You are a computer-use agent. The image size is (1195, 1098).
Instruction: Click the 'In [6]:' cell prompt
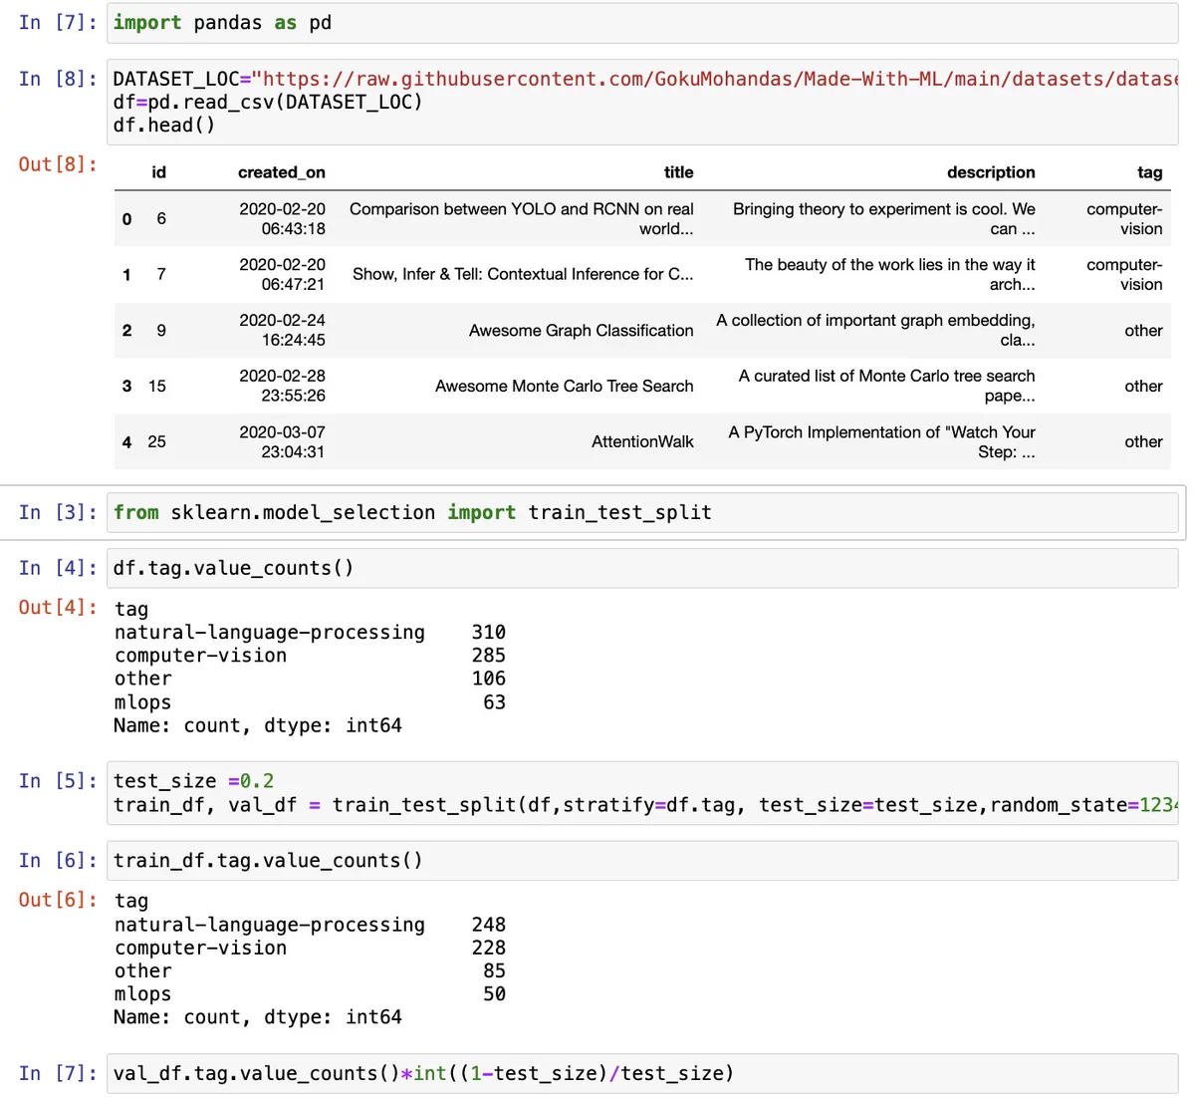click(x=58, y=860)
